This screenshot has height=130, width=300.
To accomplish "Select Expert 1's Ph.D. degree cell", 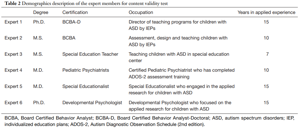I will 39,22.
